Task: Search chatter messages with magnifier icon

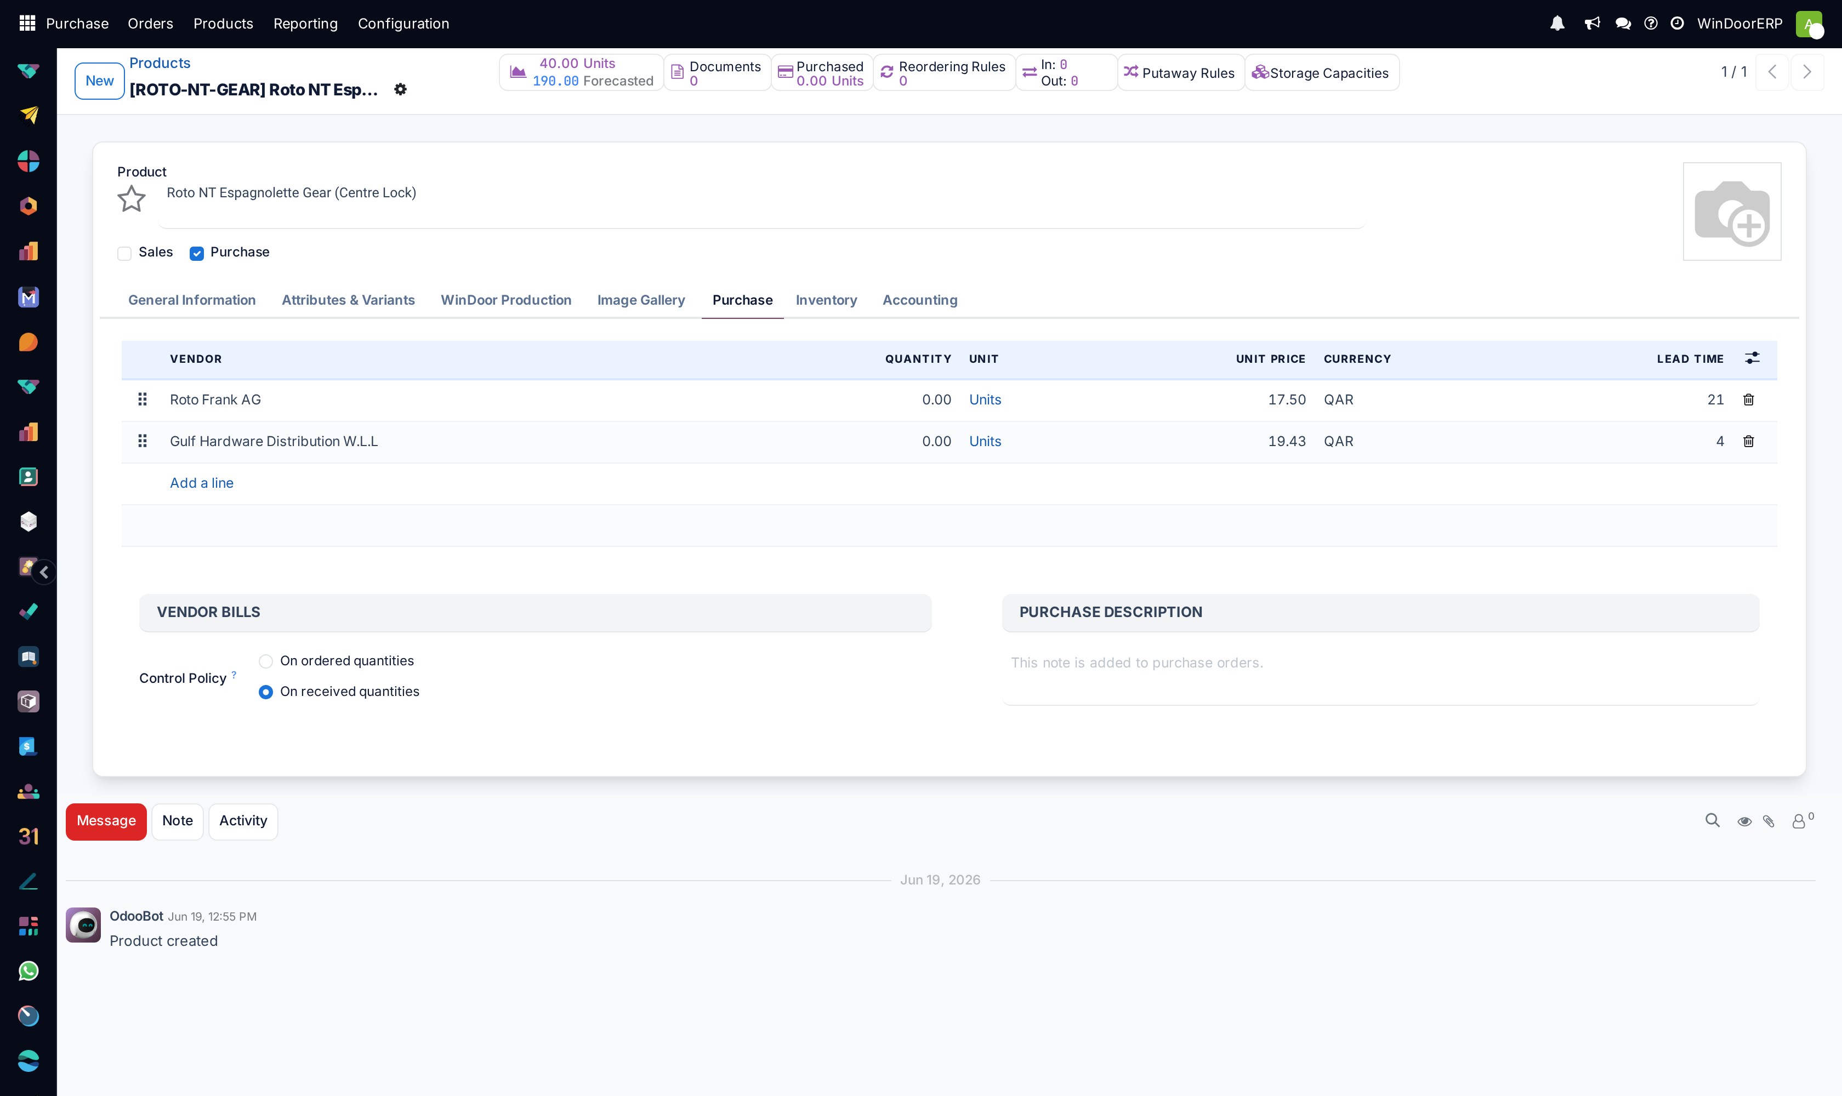Action: click(x=1713, y=820)
